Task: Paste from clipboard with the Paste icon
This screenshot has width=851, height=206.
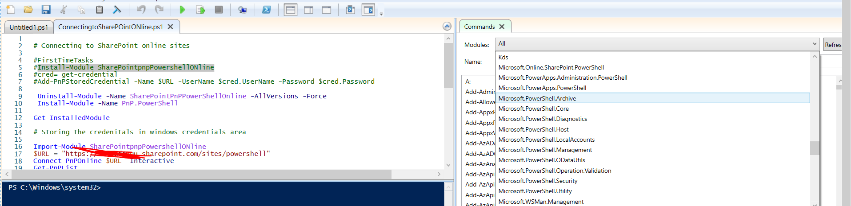Action: 99,9
